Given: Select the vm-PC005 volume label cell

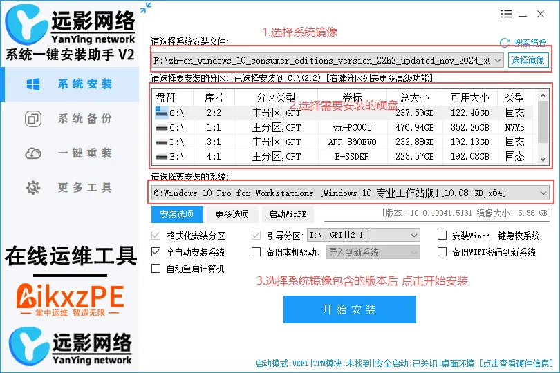Looking at the screenshot, I should point(352,127).
